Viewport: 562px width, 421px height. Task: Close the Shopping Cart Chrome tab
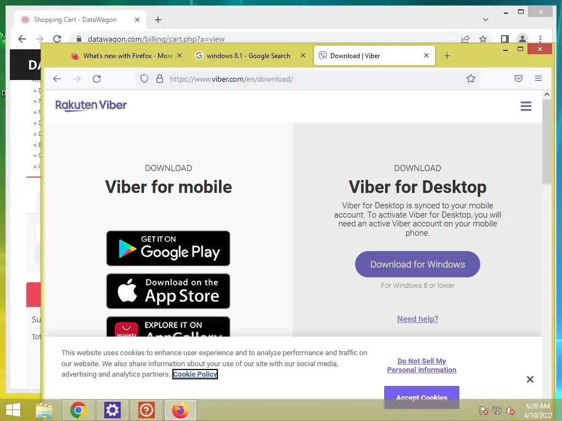tap(137, 20)
